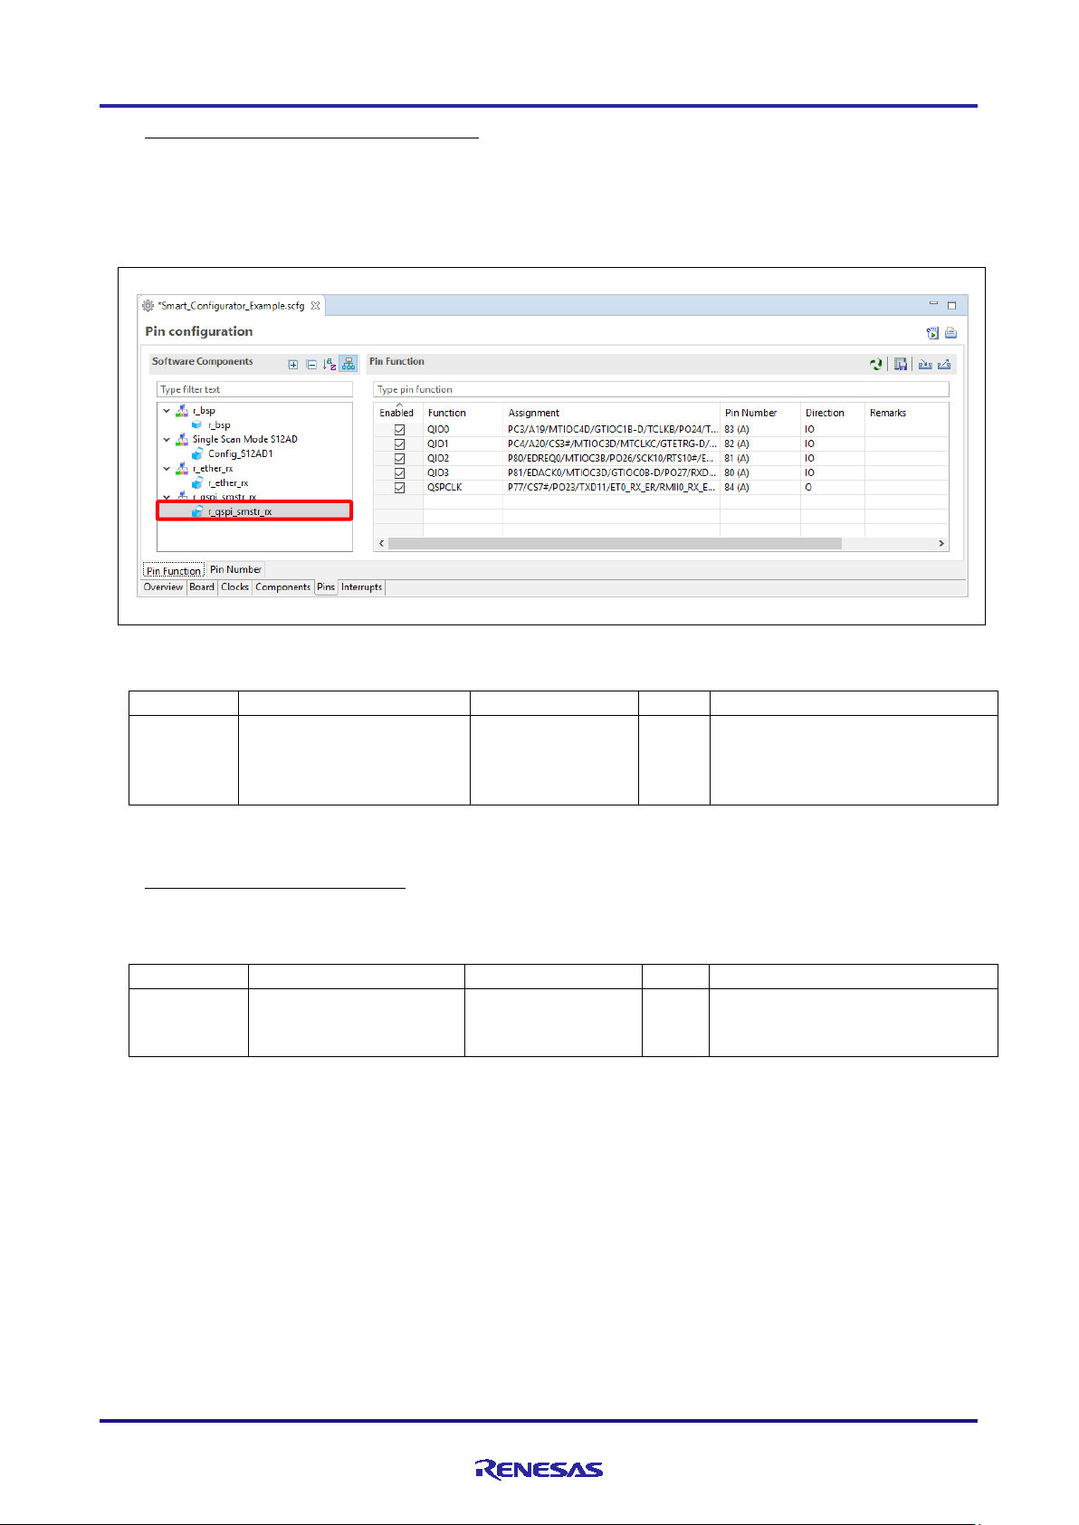
Task: Click the r_ether_rx child cube icon
Action: click(197, 482)
